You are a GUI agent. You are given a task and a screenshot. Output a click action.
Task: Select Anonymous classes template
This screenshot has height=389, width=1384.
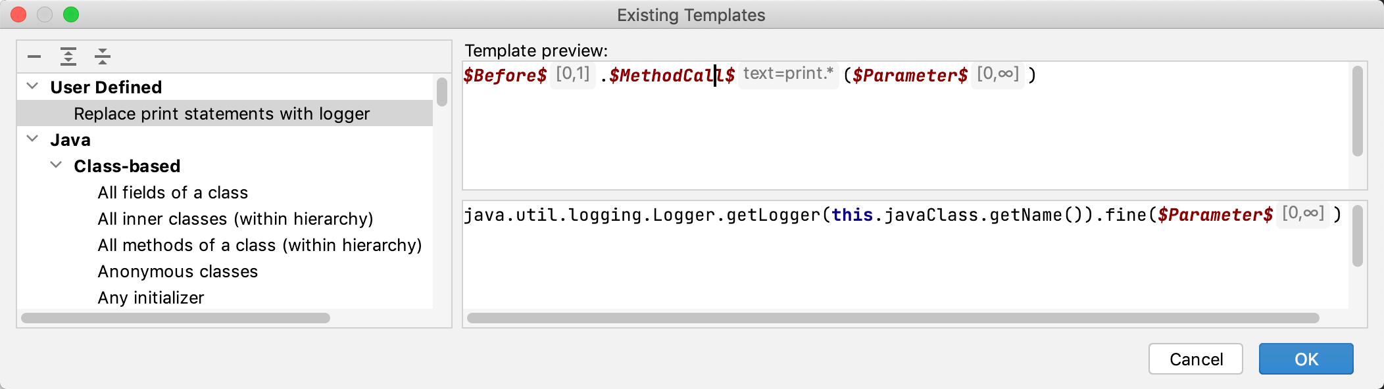pos(178,271)
